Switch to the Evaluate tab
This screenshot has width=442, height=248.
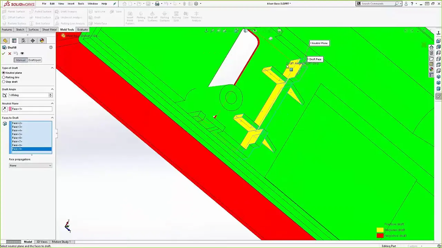click(x=83, y=30)
